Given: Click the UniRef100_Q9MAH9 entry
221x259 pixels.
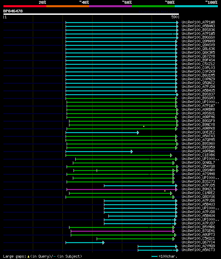Looking at the screenshot, I should 198,41.
